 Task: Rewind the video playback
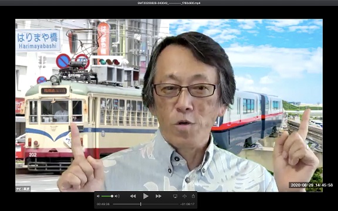click(133, 196)
